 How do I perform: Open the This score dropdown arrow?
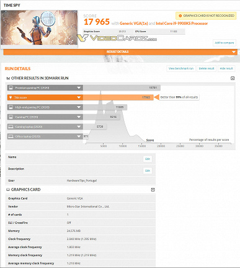coord(79,97)
